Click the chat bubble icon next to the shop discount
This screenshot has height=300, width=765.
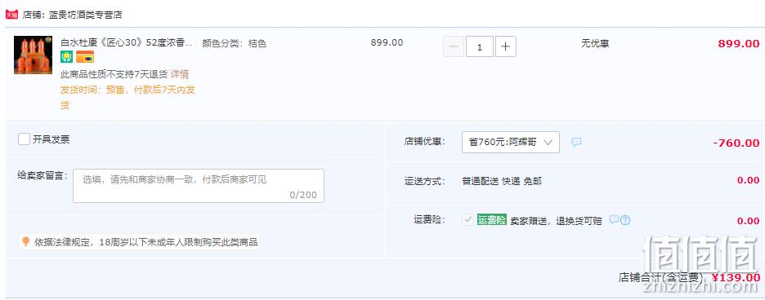pyautogui.click(x=576, y=142)
